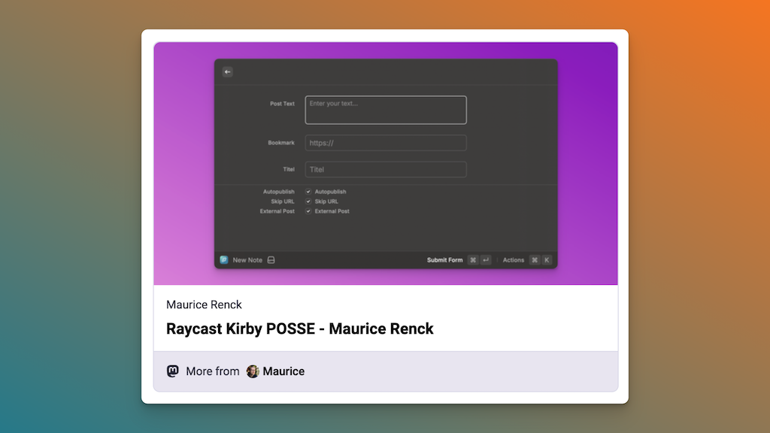Viewport: 770px width, 433px height.
Task: Click the Mastodon logo icon
Action: (173, 371)
